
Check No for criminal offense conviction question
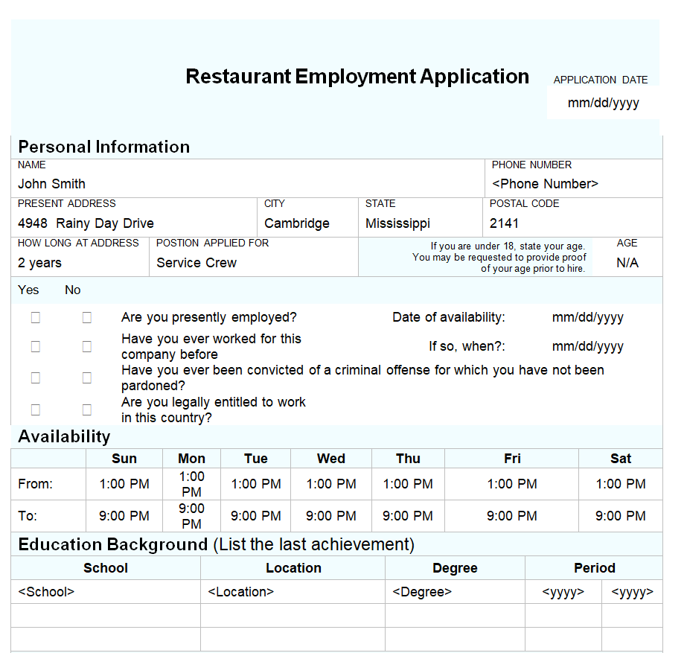click(x=87, y=378)
